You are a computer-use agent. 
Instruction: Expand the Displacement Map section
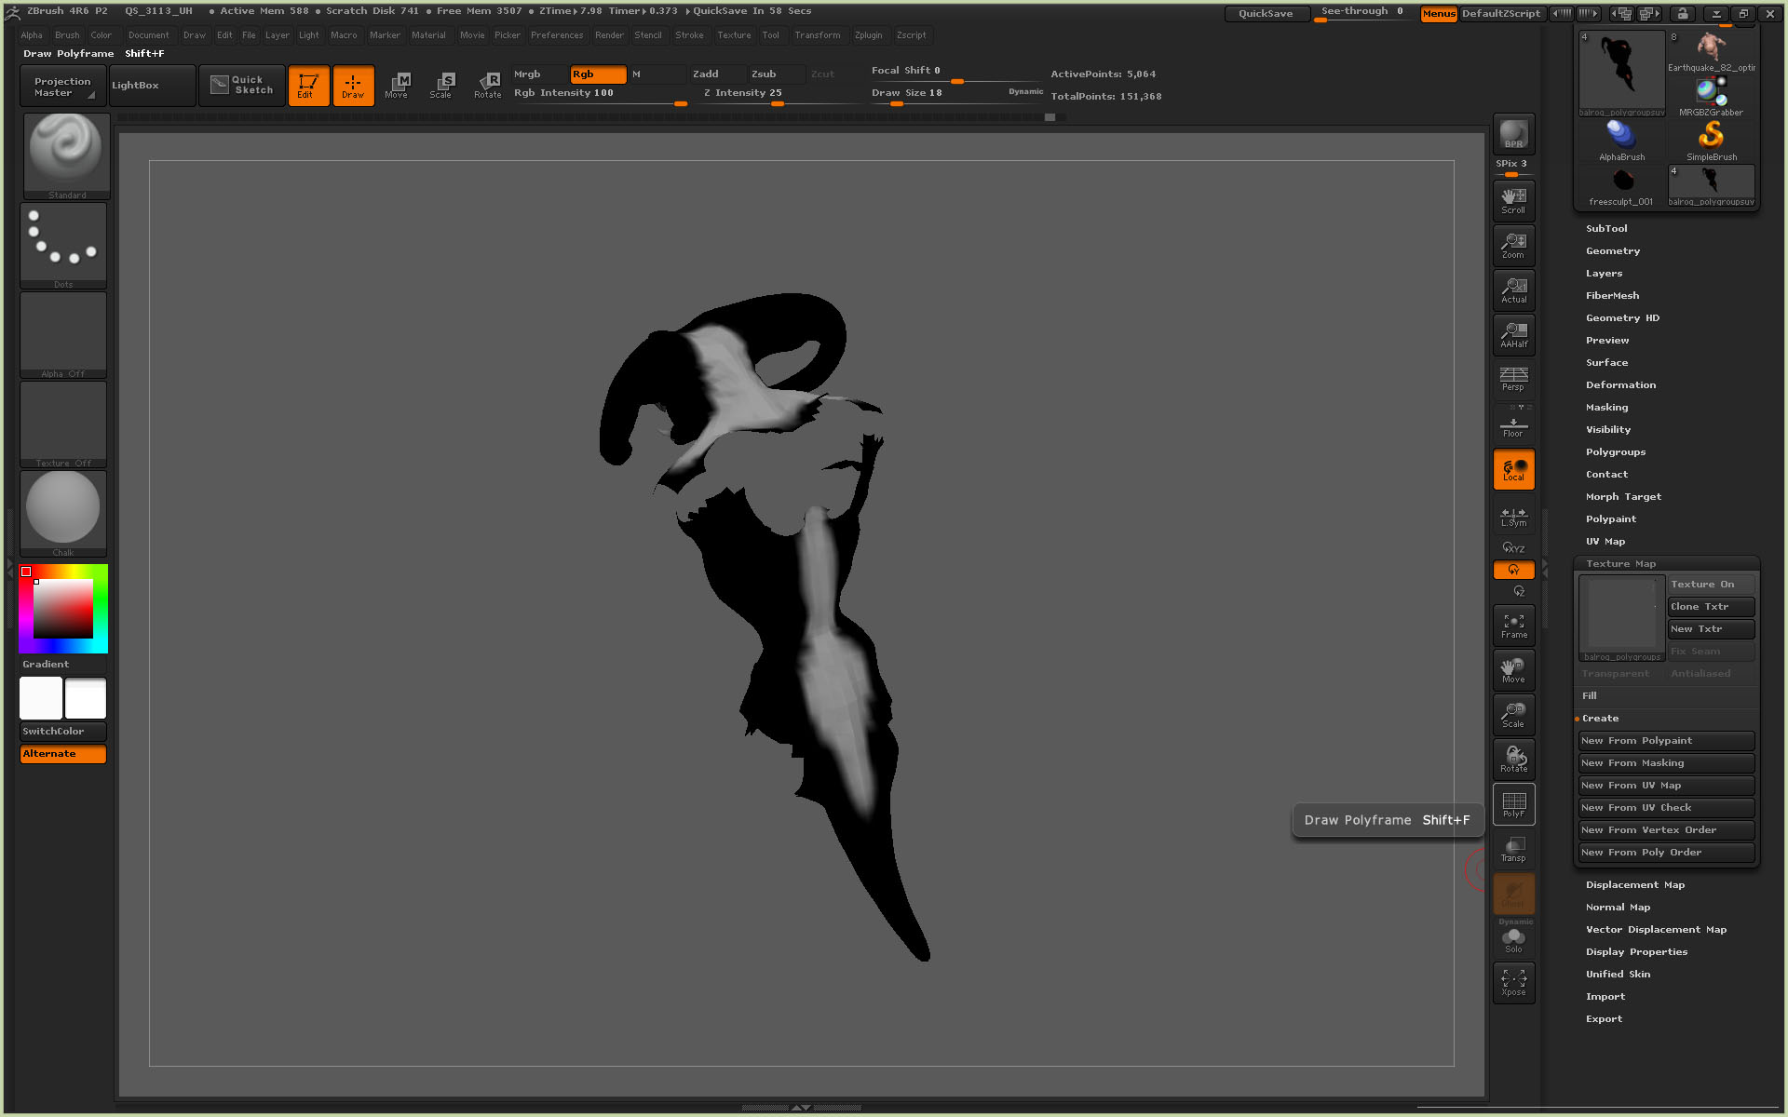point(1634,885)
